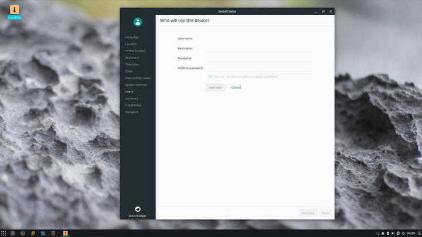The image size is (422, 237).
Task: Open the System Settings step
Action: [x=136, y=85]
